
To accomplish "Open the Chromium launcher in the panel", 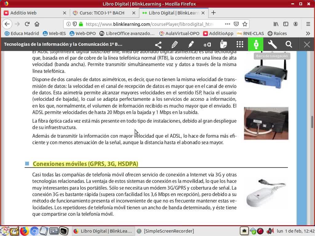I will pyautogui.click(x=34, y=231).
